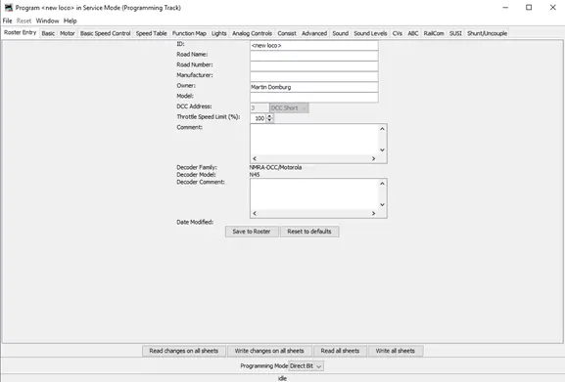Image resolution: width=565 pixels, height=382 pixels.
Task: Click the Read all sheets button
Action: [x=340, y=351]
